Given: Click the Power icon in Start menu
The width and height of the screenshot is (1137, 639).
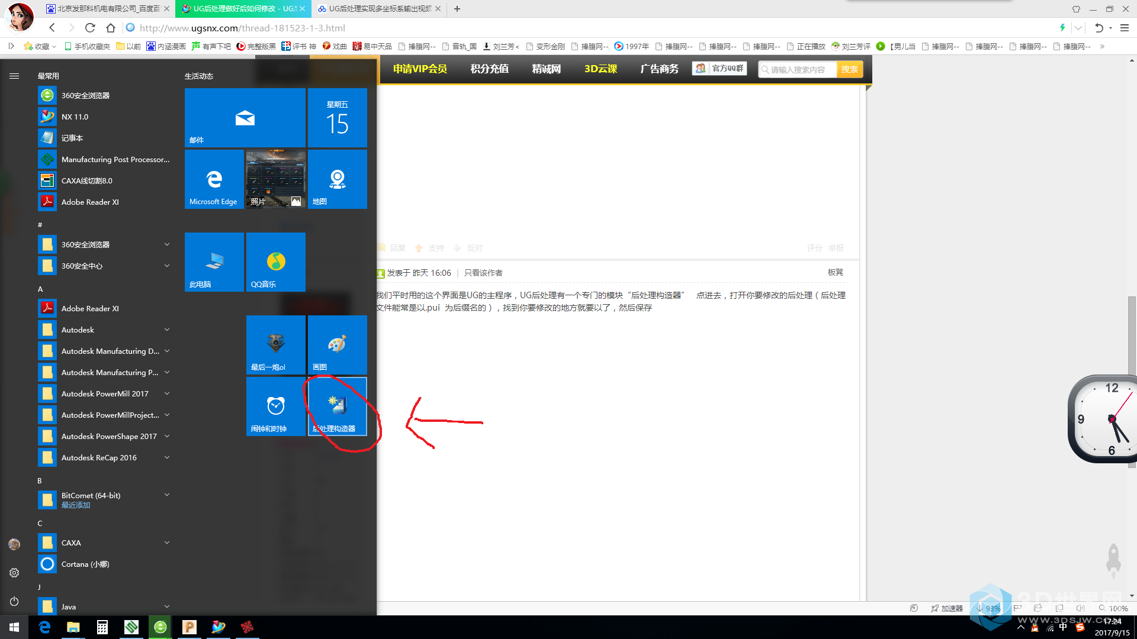Looking at the screenshot, I should click(14, 601).
